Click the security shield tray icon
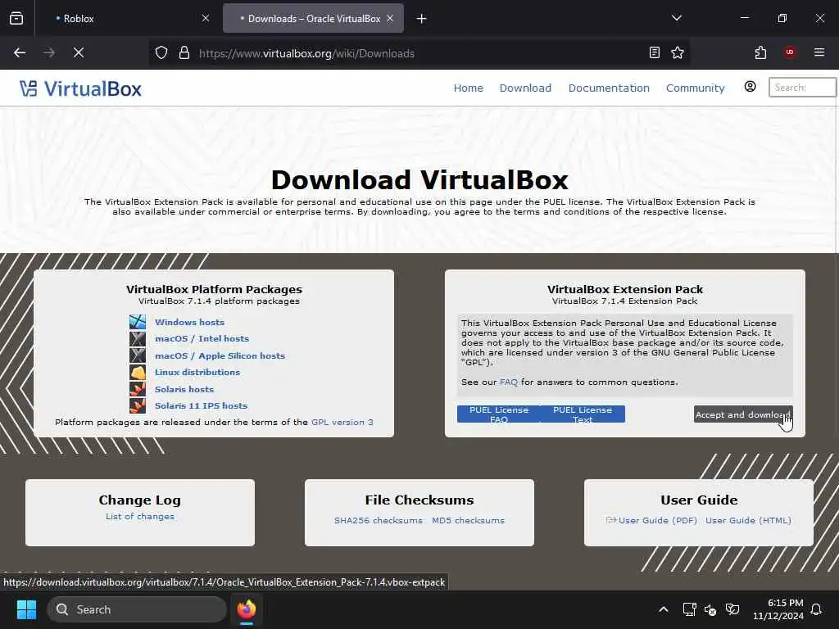Image resolution: width=839 pixels, height=629 pixels. (732, 609)
